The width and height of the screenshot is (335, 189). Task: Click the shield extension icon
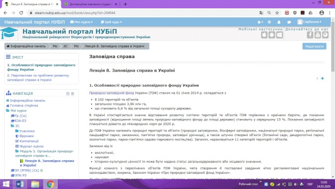(295, 13)
